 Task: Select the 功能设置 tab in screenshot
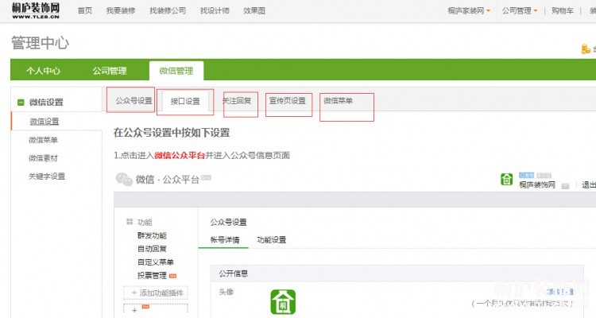271,239
